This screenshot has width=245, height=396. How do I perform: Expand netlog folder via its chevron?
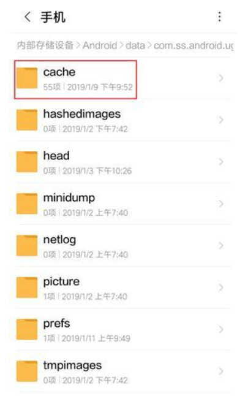tap(221, 246)
